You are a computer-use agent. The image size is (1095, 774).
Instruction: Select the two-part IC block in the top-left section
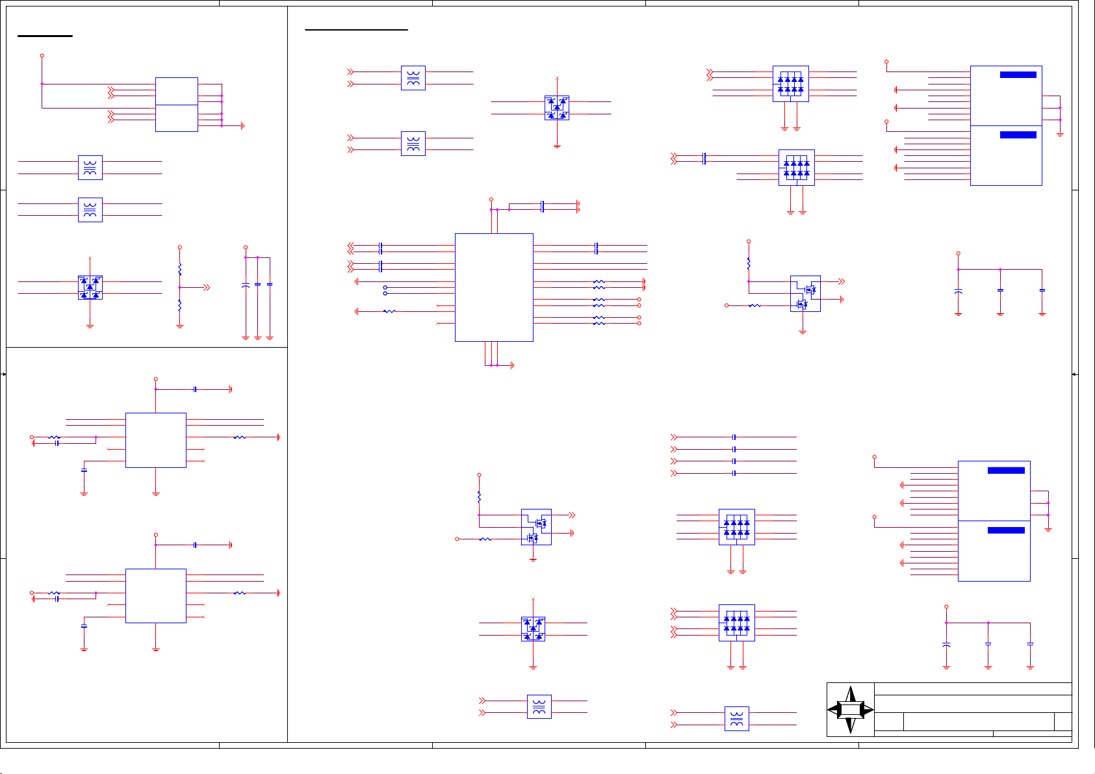coord(177,105)
